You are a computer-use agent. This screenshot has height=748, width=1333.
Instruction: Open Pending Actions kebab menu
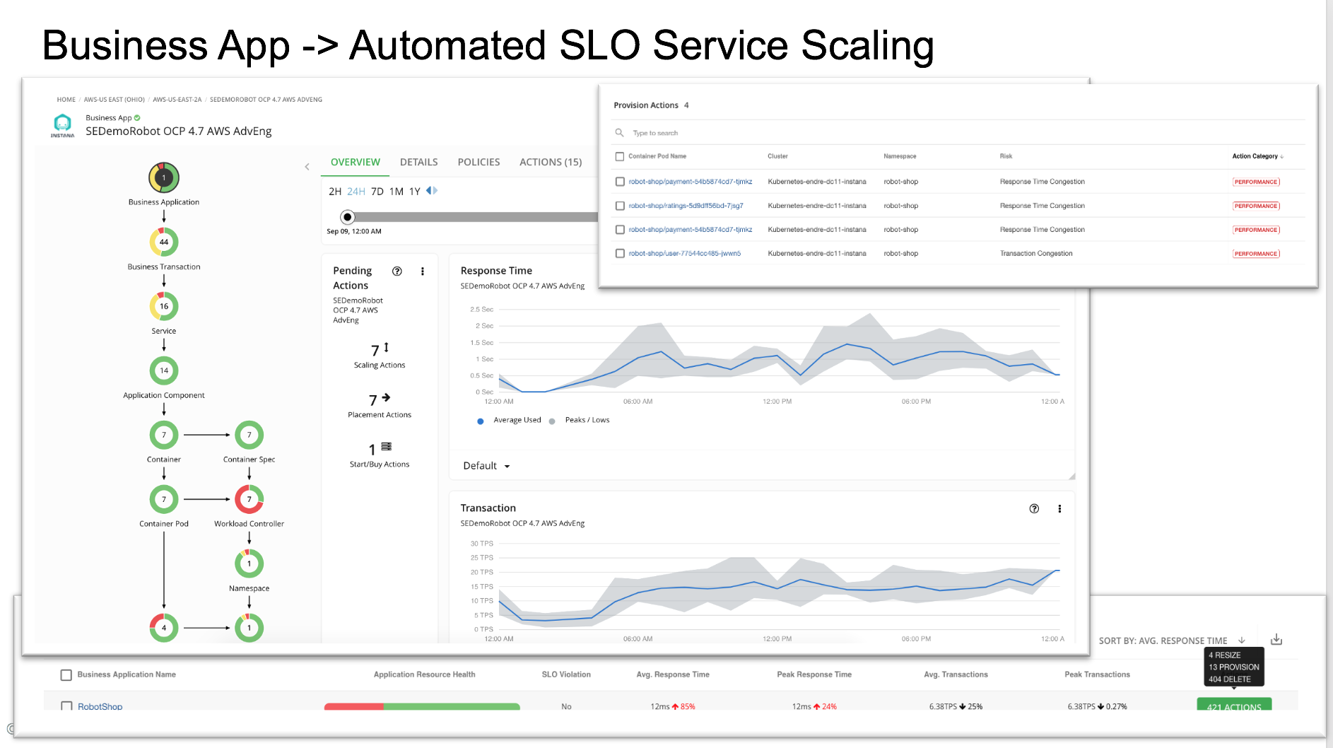click(423, 271)
